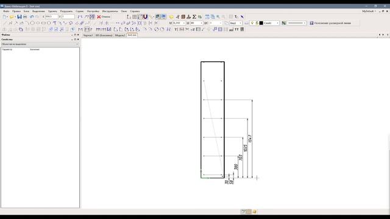The image size is (390, 219).
Task: Open the Инструменты menu
Action: pyautogui.click(x=110, y=11)
